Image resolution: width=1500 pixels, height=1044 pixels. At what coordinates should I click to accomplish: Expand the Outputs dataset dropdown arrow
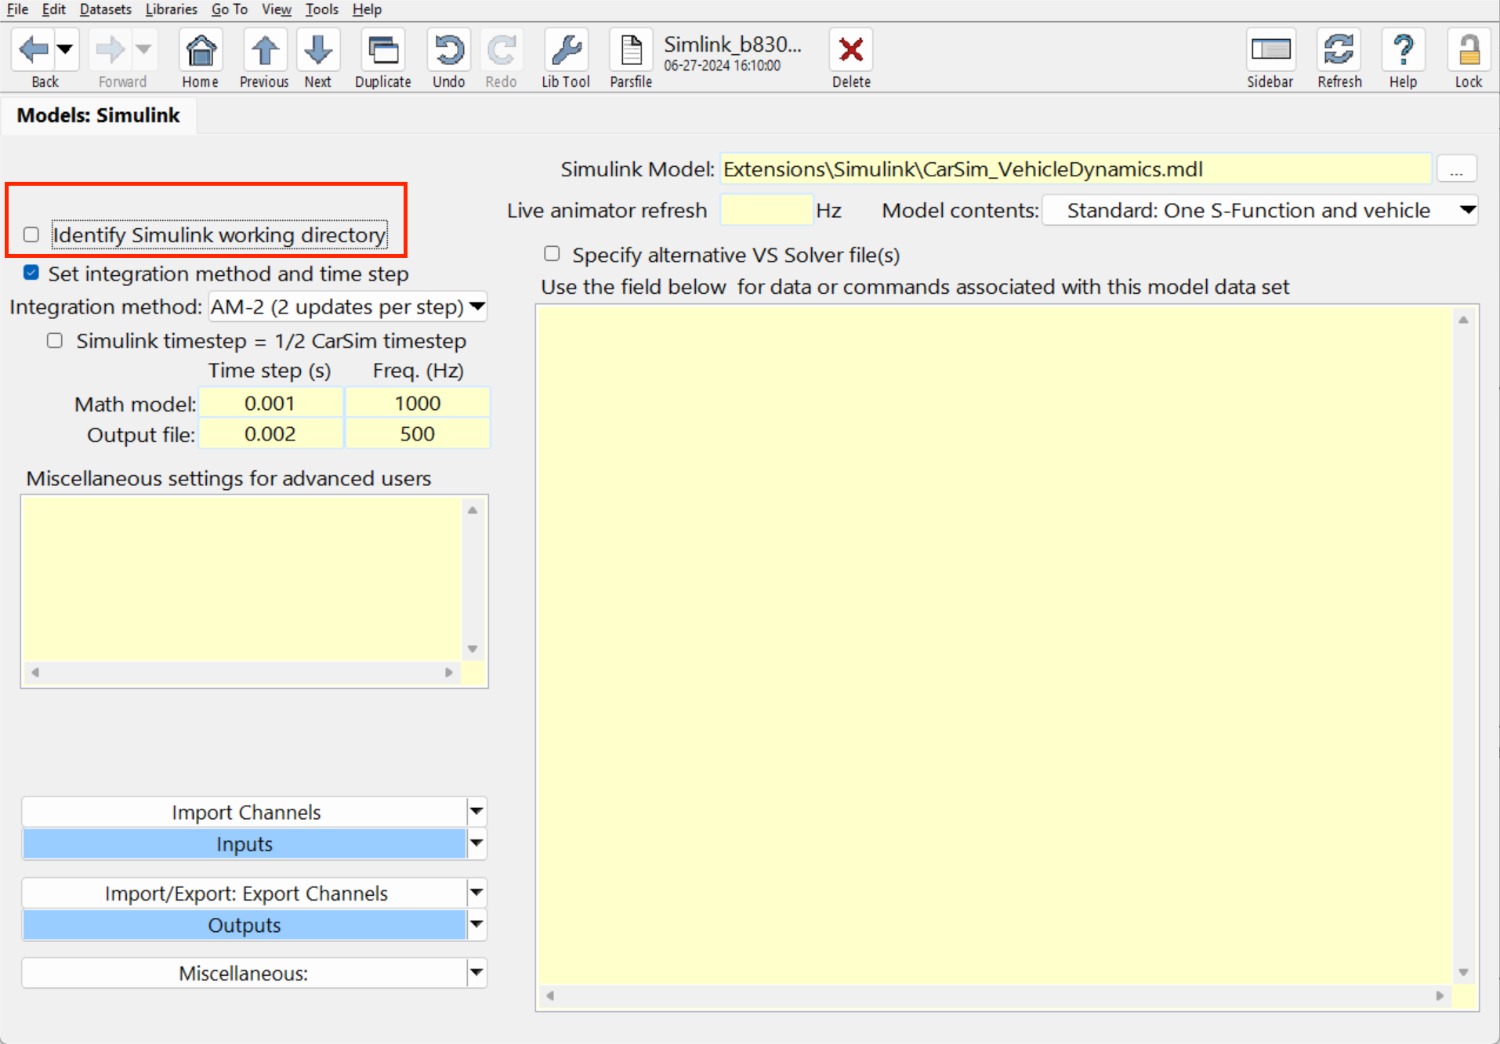[476, 925]
